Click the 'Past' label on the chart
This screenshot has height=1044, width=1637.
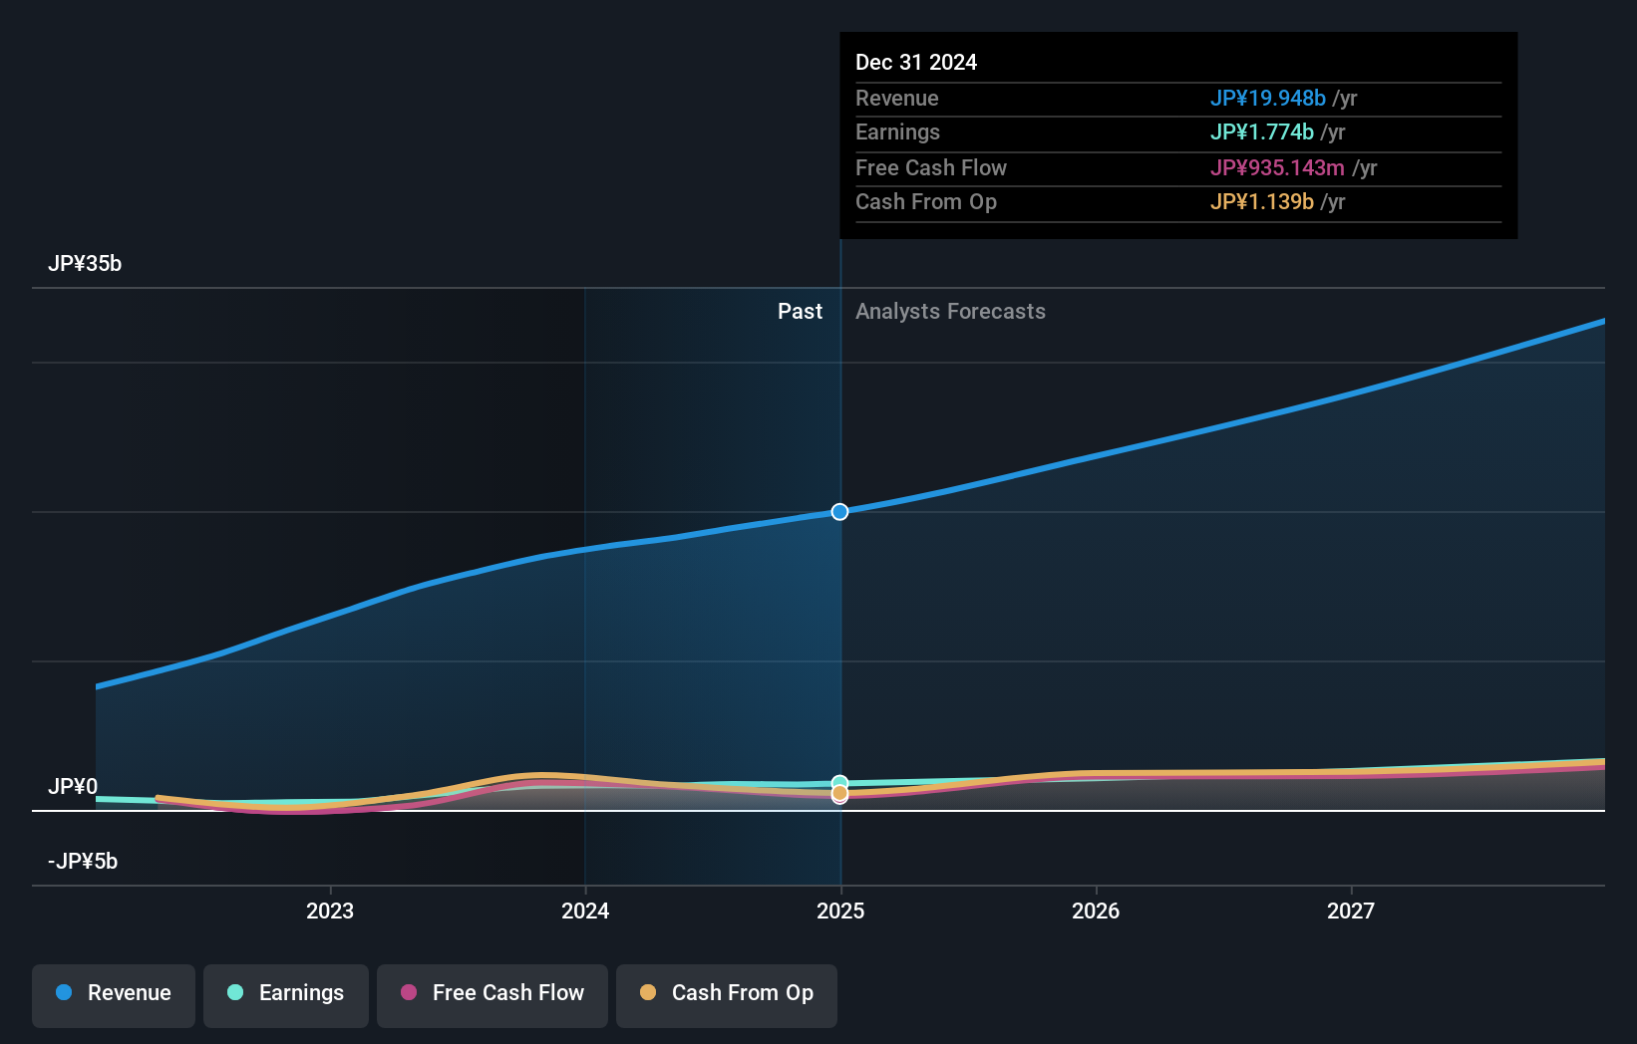[x=800, y=312]
